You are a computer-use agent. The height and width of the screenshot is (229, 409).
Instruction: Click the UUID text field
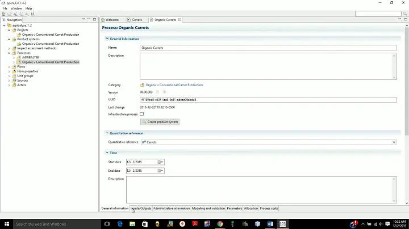[268, 100]
